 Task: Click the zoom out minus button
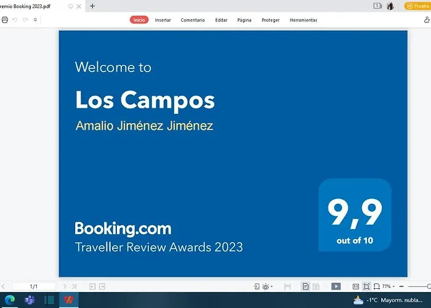click(401, 286)
